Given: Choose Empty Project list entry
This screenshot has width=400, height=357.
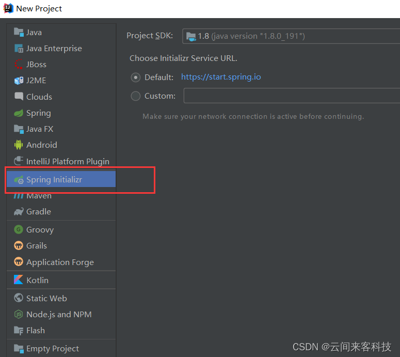Looking at the screenshot, I should (x=53, y=349).
